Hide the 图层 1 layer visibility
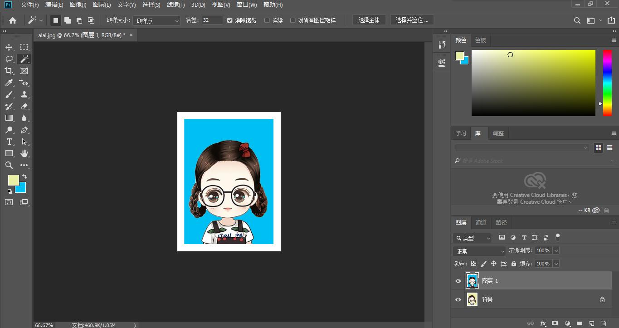The width and height of the screenshot is (619, 328). pos(458,281)
